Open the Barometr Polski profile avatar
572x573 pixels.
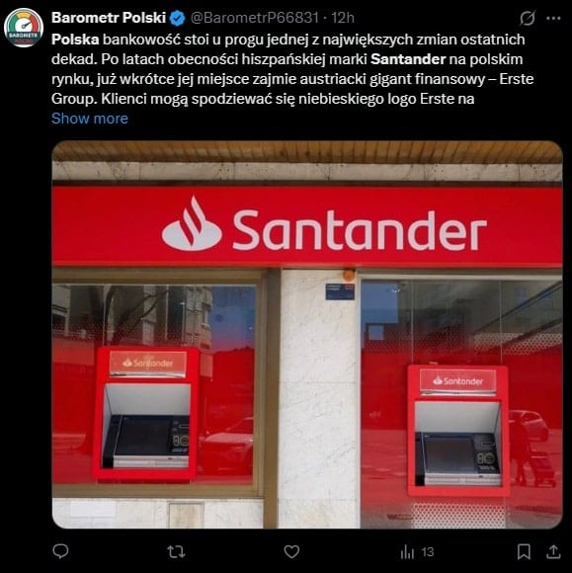(24, 28)
